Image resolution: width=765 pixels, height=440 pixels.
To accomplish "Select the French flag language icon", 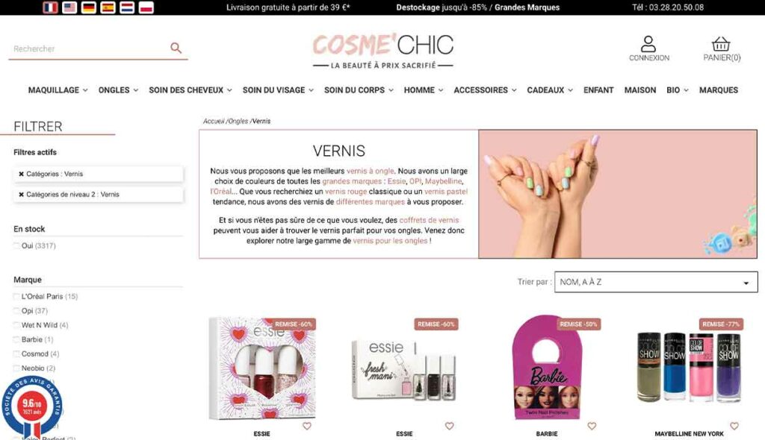I will pos(50,7).
